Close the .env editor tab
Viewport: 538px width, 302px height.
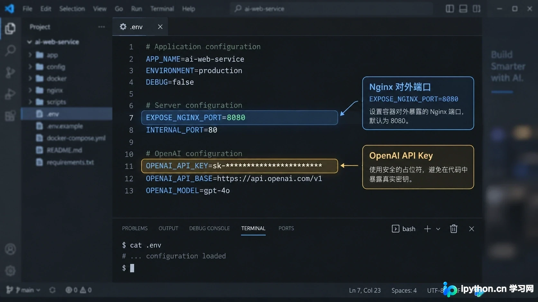(160, 27)
